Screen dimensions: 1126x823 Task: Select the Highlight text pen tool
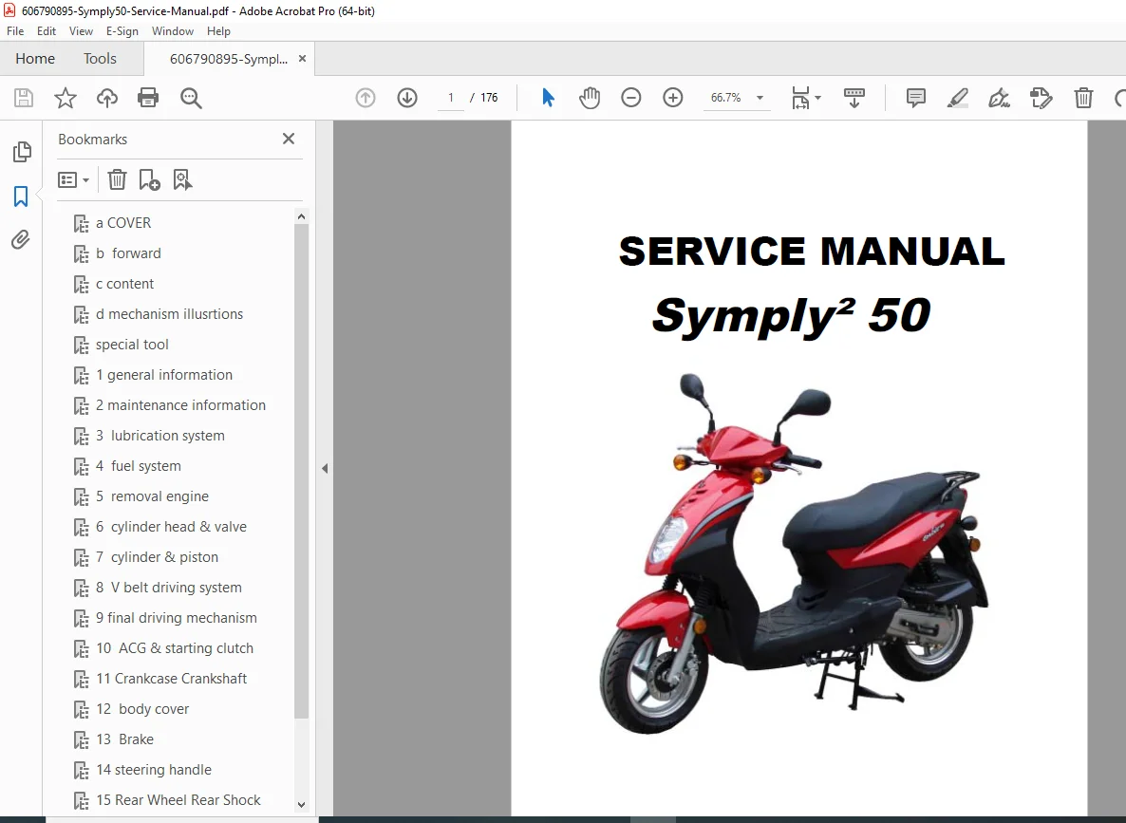957,98
